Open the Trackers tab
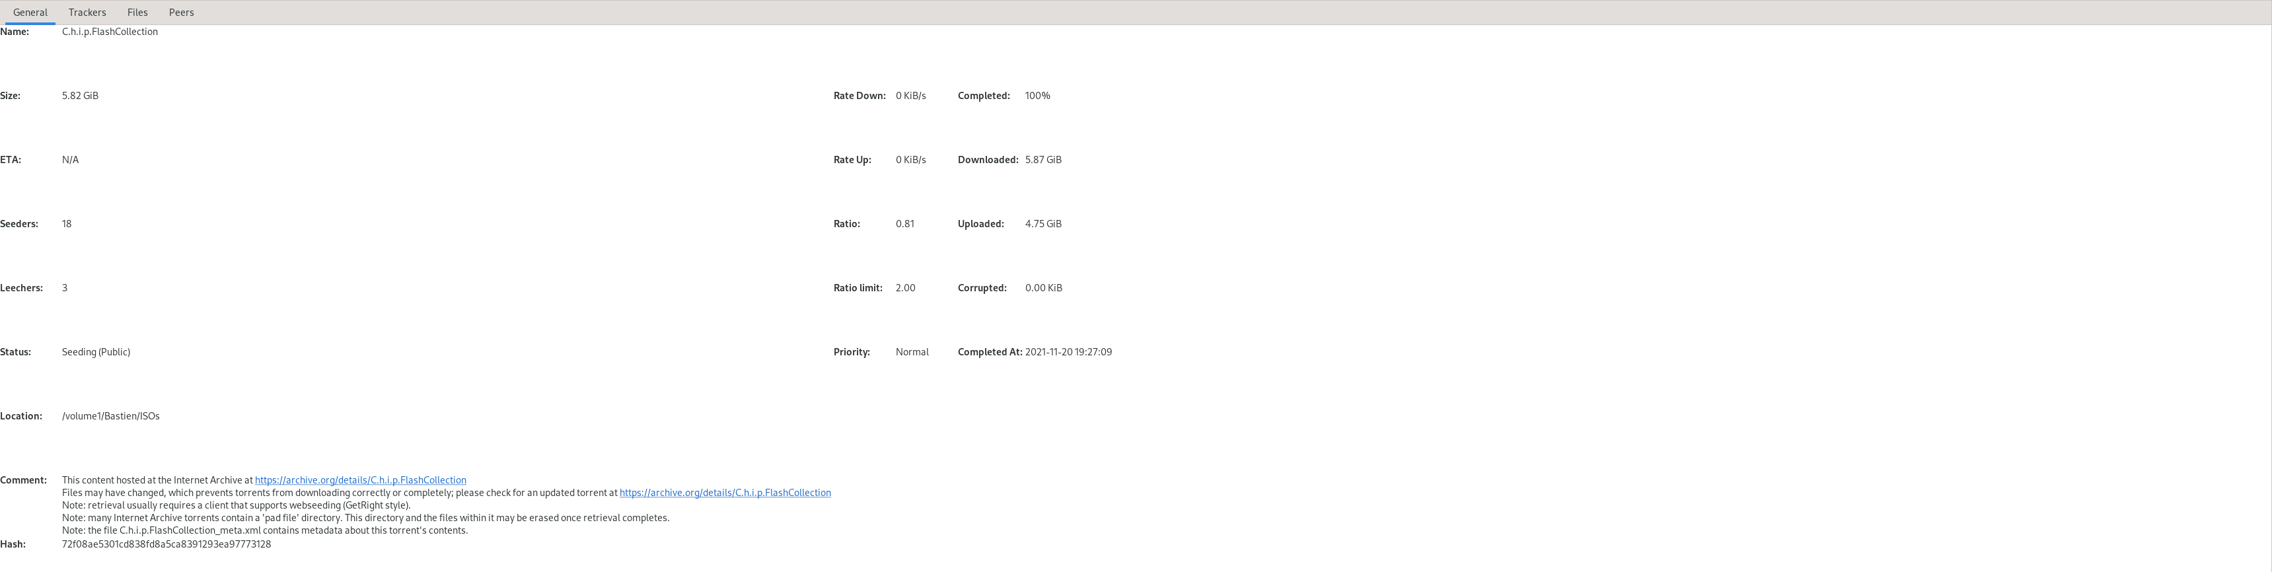This screenshot has width=2272, height=572. (87, 13)
